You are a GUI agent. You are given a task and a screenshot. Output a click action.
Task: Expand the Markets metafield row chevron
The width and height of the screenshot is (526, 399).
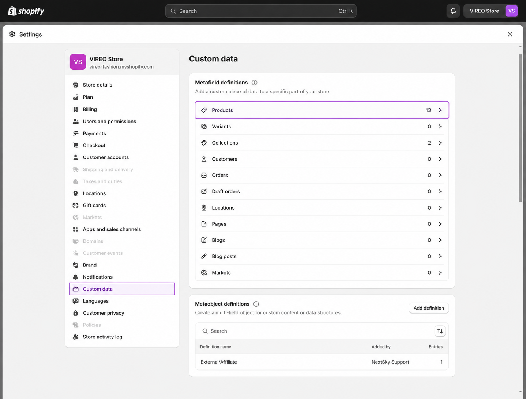[440, 272]
